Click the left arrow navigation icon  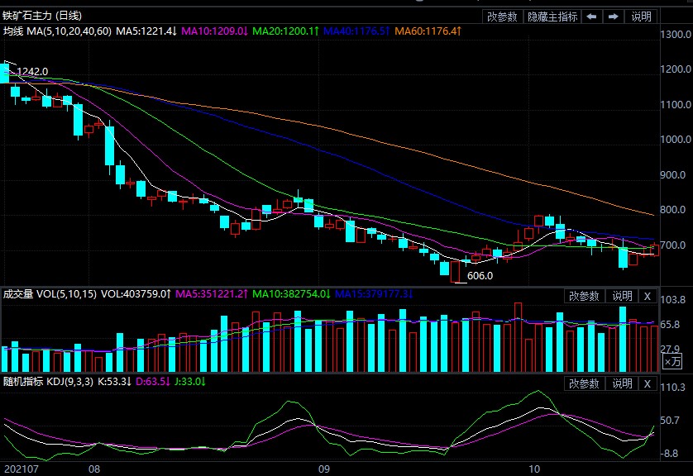[x=591, y=17]
